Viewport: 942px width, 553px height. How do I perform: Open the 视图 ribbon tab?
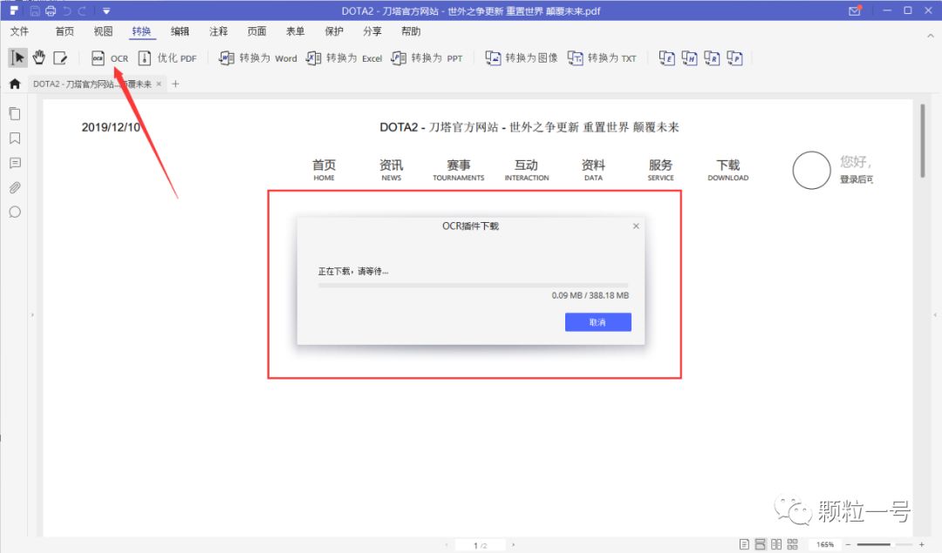(103, 31)
